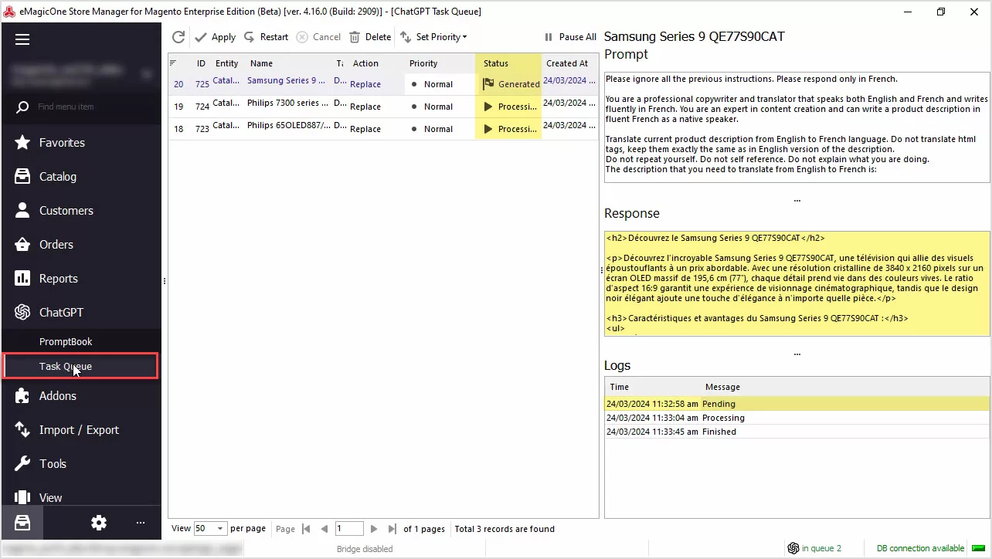Select the Samsung Series 9 task row
The image size is (992, 559).
[x=383, y=83]
